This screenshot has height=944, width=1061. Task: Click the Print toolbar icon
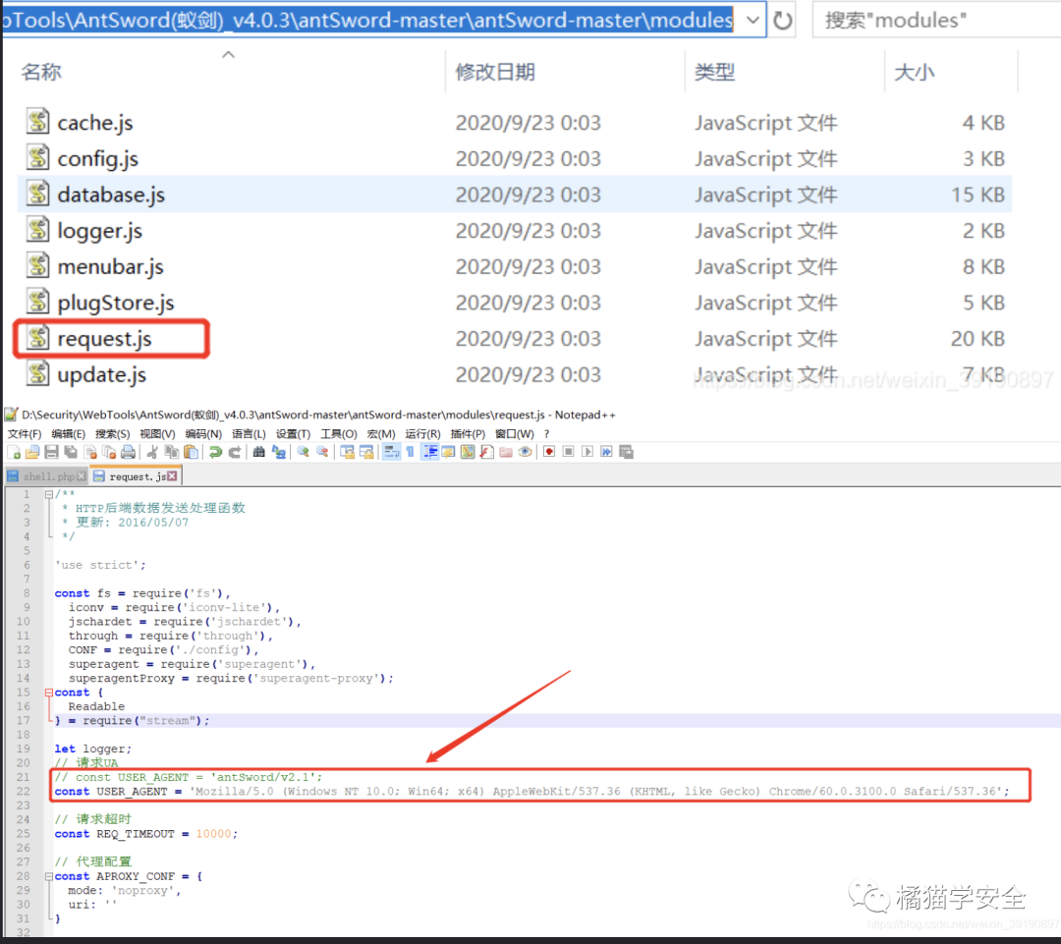(x=128, y=452)
